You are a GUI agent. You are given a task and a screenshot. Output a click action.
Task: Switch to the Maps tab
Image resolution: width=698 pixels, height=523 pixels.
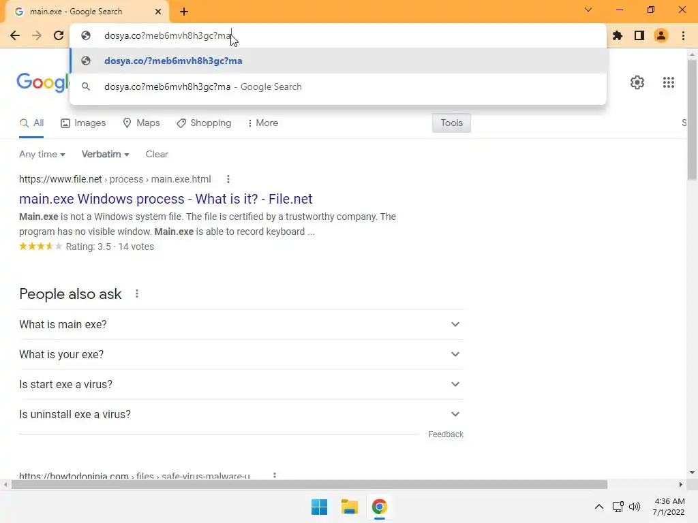tap(141, 123)
